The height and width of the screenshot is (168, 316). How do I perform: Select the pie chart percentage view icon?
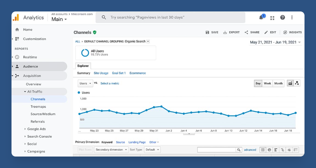(270, 150)
